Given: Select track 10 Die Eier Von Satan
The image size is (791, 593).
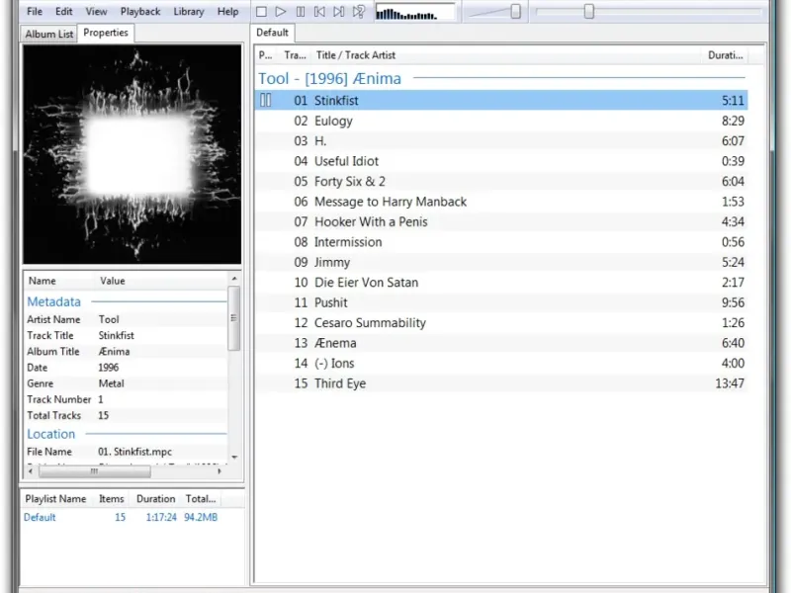Looking at the screenshot, I should 501,283.
